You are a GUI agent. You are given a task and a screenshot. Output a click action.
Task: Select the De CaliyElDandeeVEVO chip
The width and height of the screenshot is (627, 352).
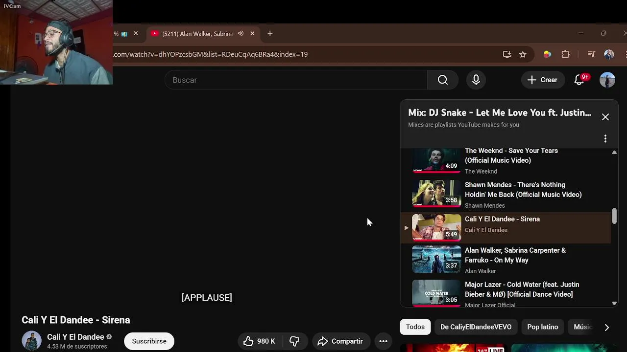click(x=476, y=327)
